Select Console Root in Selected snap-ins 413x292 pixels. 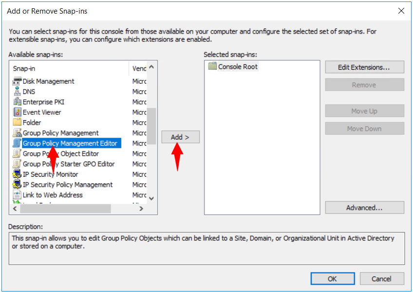(238, 67)
